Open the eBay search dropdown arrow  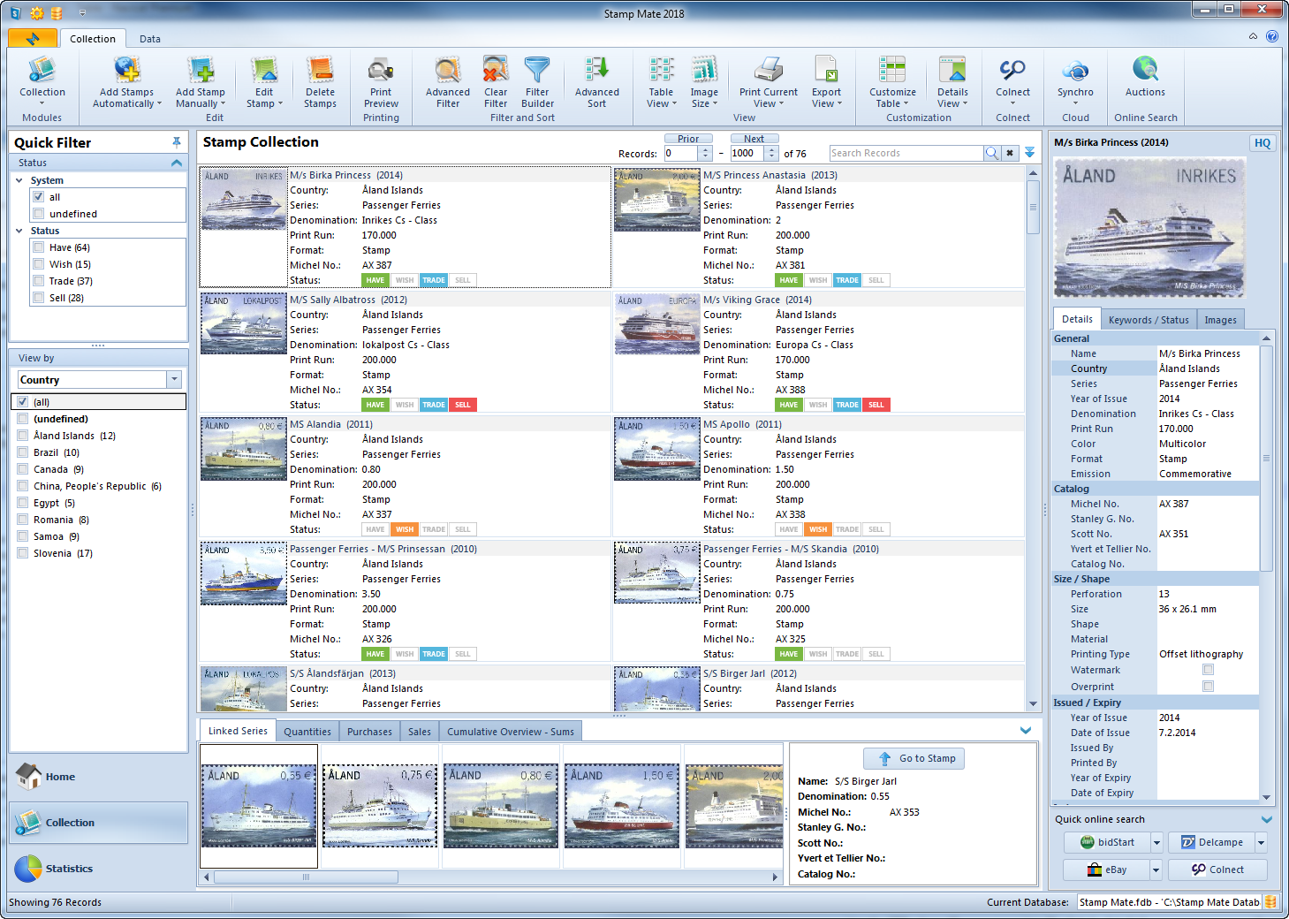(1156, 870)
